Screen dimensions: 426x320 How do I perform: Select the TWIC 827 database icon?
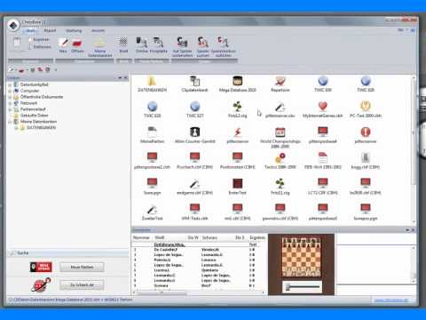(194, 109)
